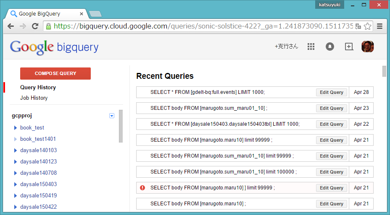
Task: Edit Query for daysale150403tbl query
Action: (332, 124)
